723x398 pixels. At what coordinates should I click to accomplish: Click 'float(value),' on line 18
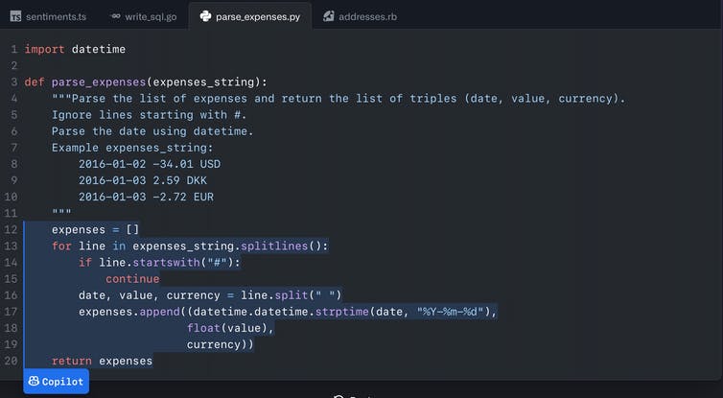[x=231, y=328]
